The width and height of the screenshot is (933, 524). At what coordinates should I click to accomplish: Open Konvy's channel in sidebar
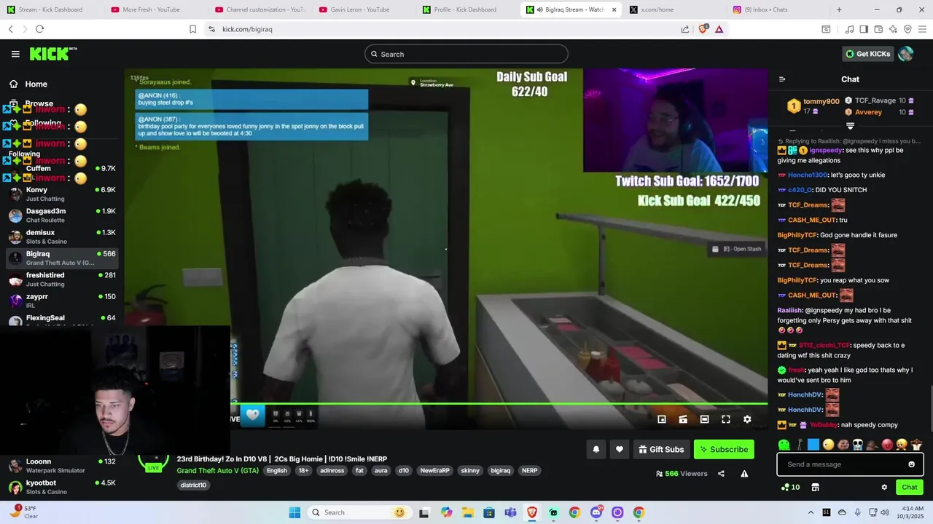(x=63, y=194)
